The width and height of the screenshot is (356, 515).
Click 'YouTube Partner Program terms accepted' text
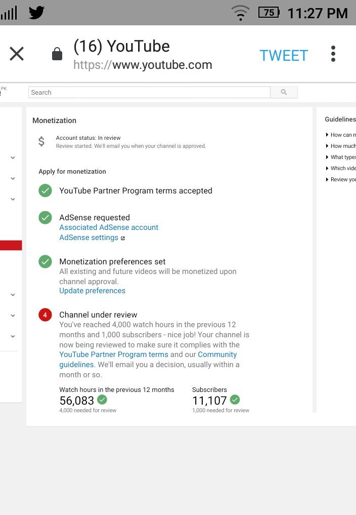pos(136,190)
